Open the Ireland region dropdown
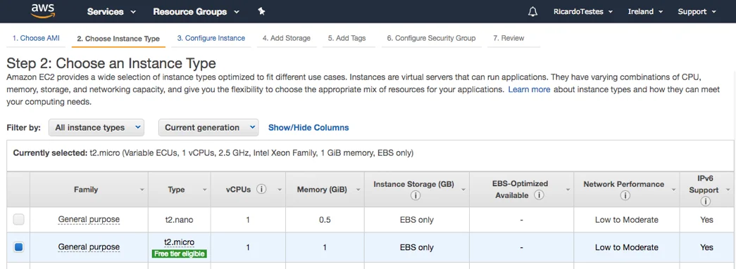 (x=645, y=12)
